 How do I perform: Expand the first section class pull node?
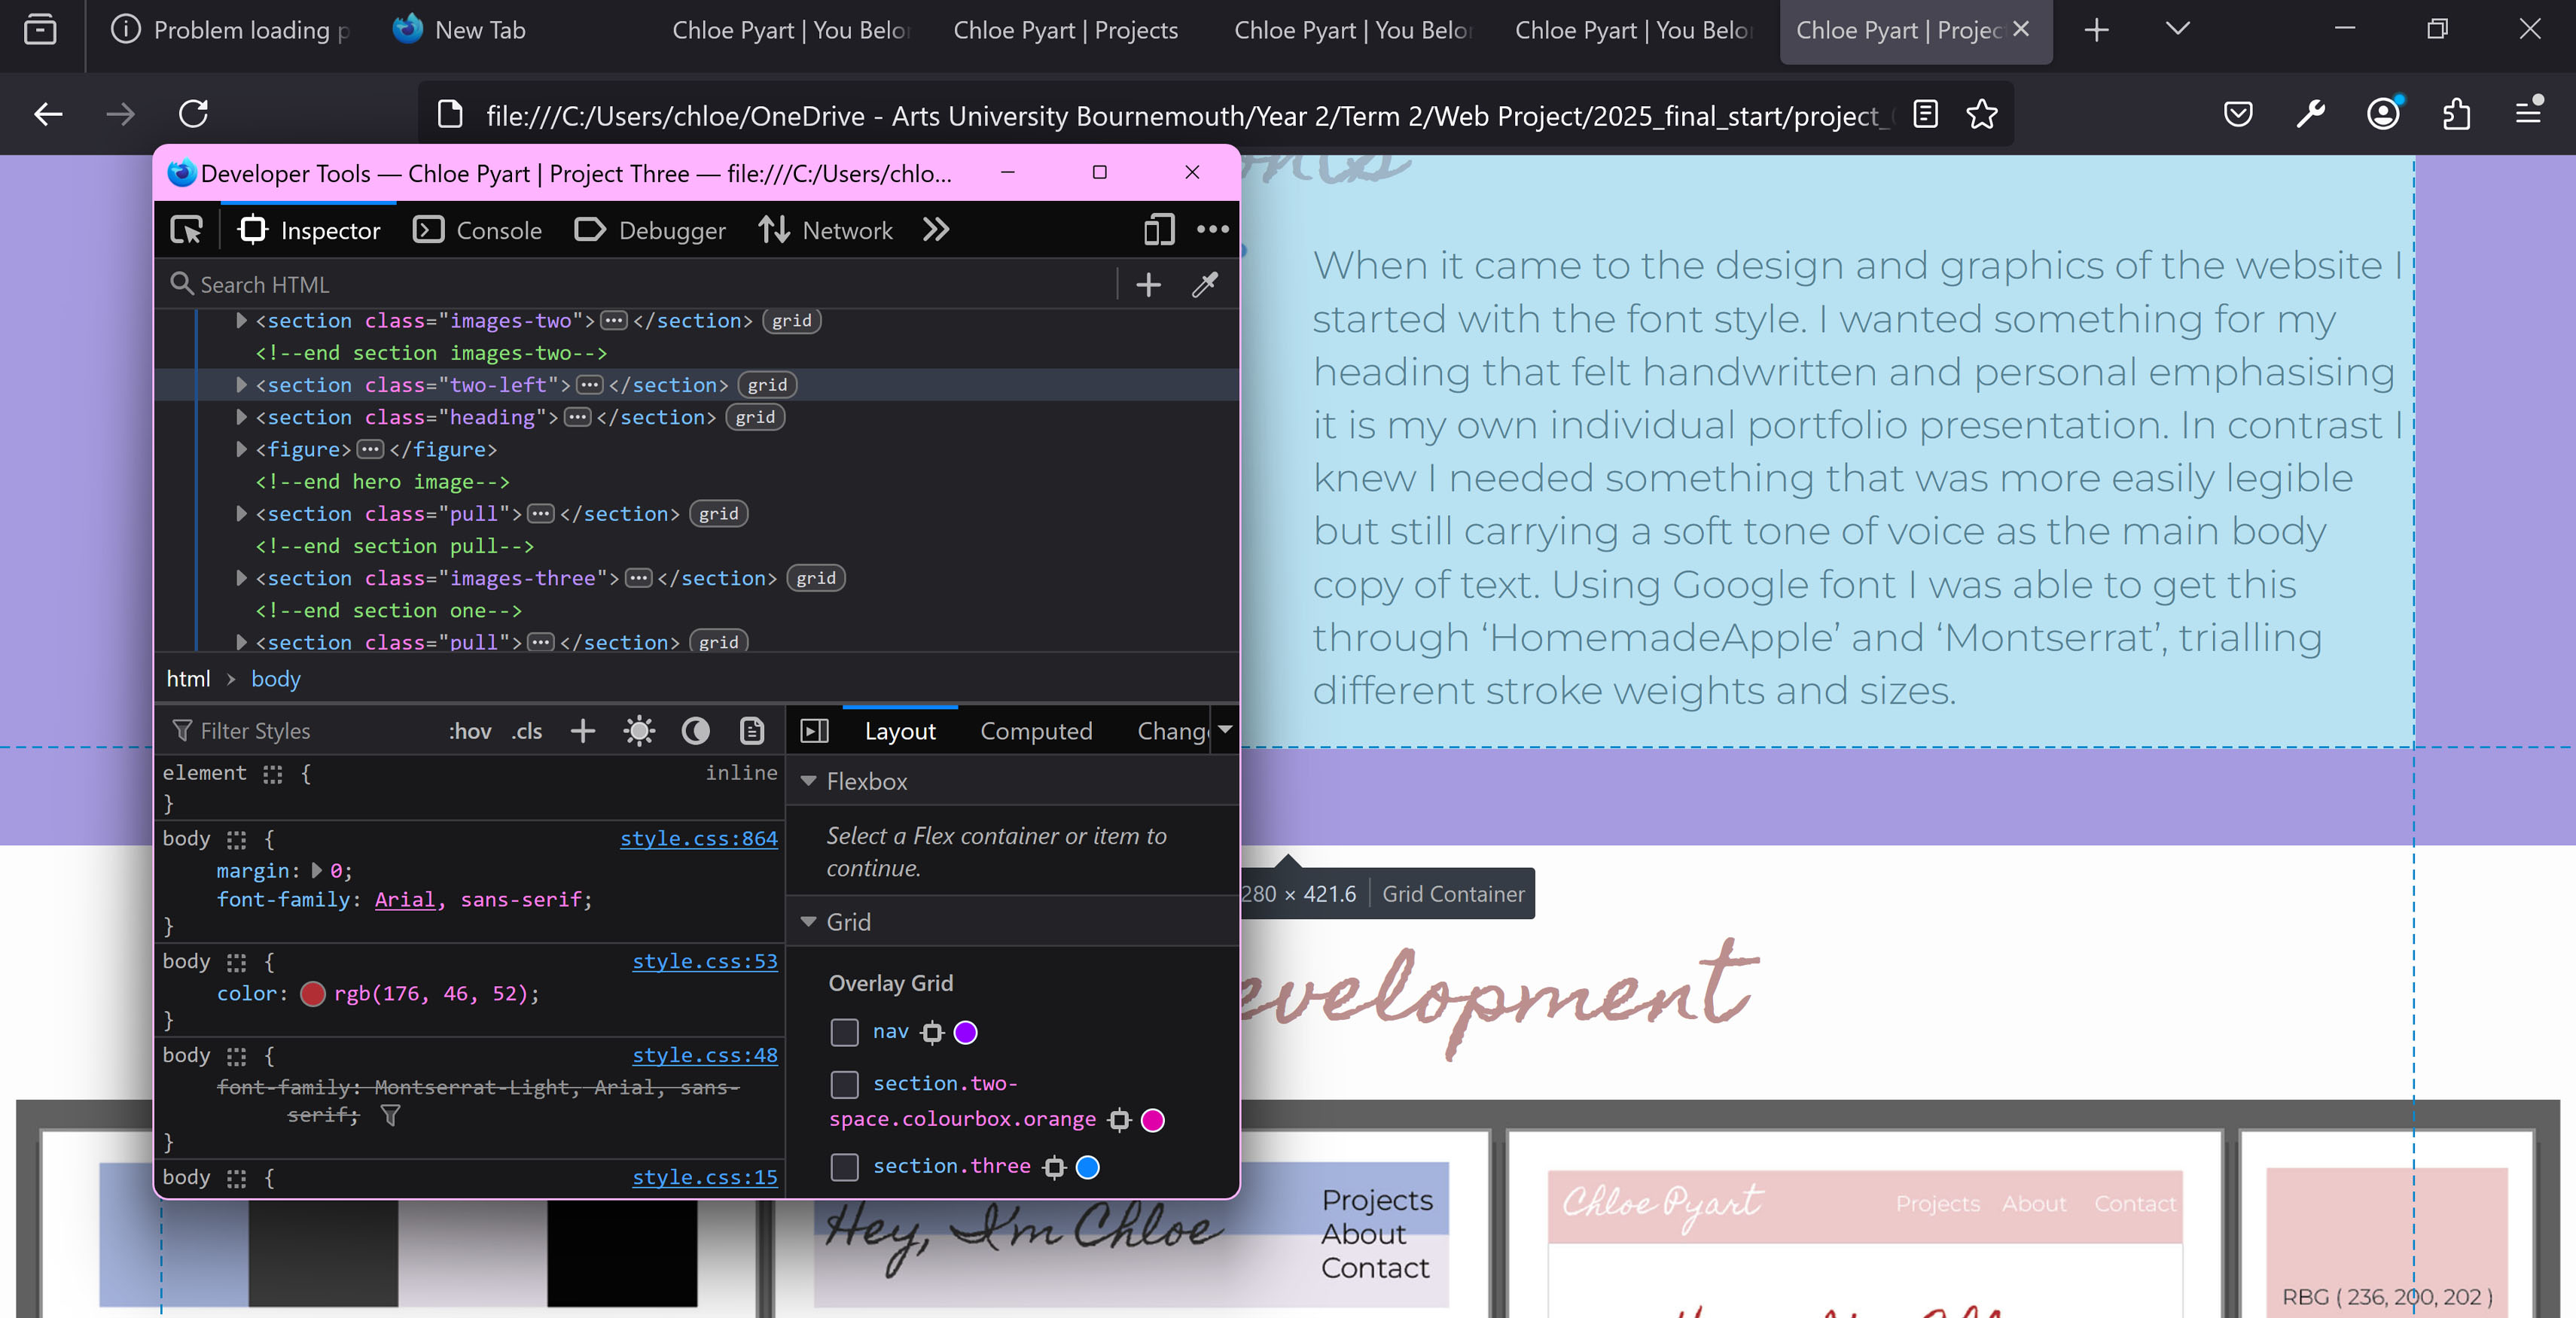coord(241,514)
